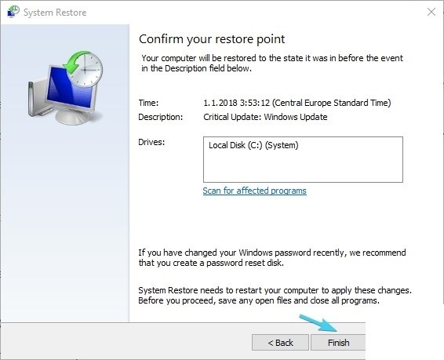Viewport: 444px width, 360px height.
Task: Click the Confirm your restore point heading
Action: pyautogui.click(x=212, y=39)
